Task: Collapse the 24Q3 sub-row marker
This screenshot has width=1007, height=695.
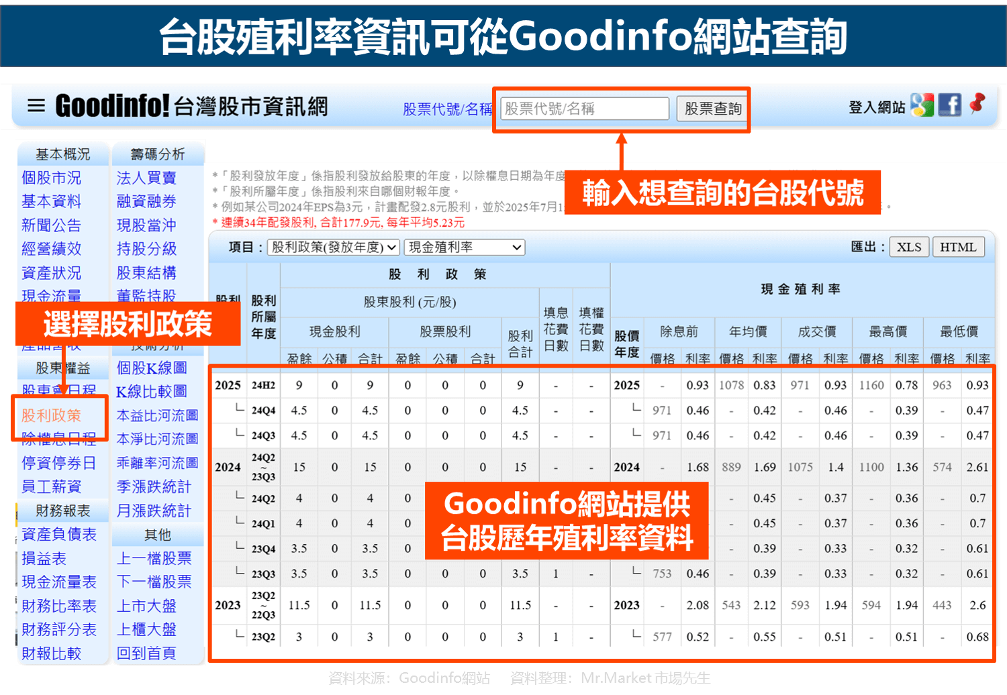Action: [x=240, y=433]
